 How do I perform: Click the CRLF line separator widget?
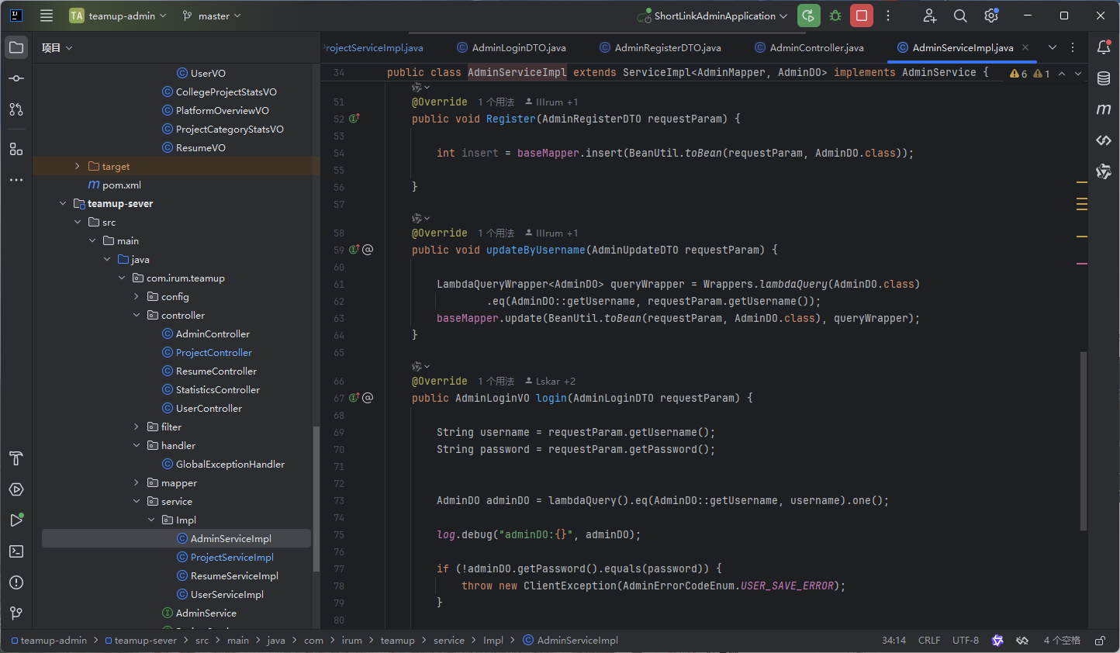click(x=929, y=641)
